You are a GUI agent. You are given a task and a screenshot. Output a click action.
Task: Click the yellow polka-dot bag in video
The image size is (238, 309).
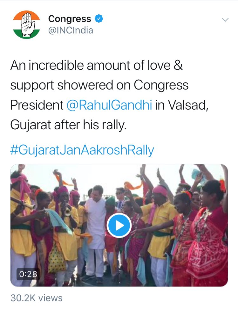pos(56,258)
